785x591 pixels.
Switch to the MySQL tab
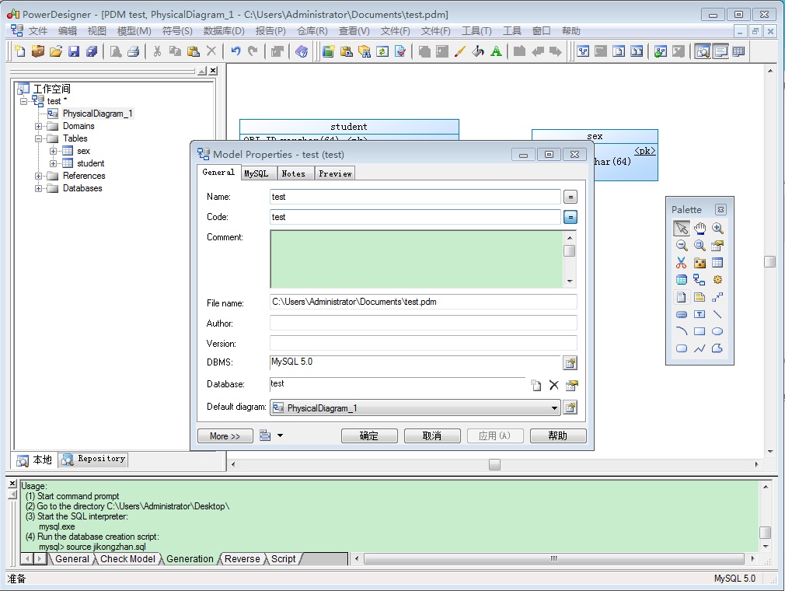point(256,173)
